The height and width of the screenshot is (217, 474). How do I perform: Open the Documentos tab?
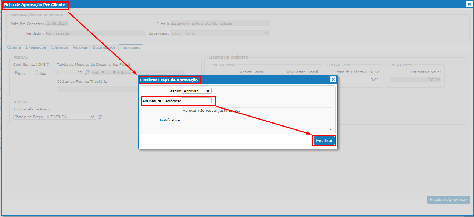tap(104, 47)
